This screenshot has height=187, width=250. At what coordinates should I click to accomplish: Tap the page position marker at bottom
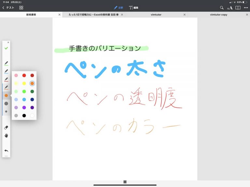tap(125, 182)
